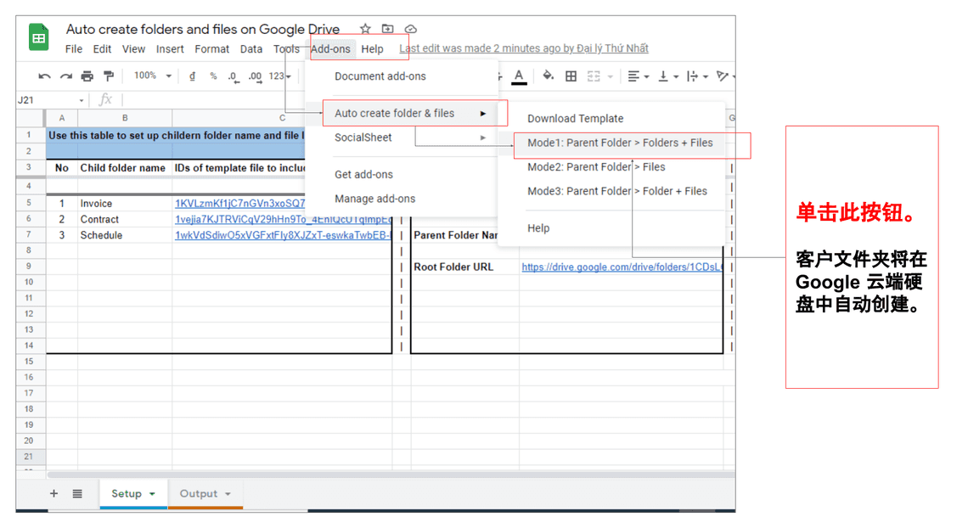Click the print icon
This screenshot has height=528, width=968.
(87, 76)
